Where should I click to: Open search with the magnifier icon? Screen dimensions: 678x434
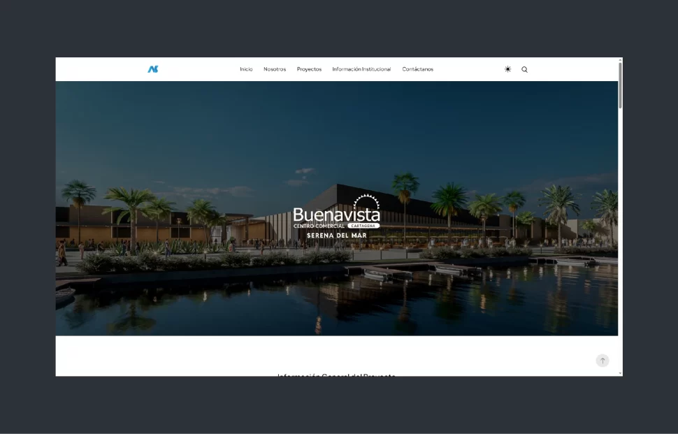(x=524, y=70)
